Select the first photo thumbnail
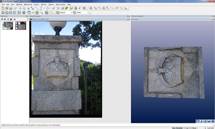 [x=8, y=26]
